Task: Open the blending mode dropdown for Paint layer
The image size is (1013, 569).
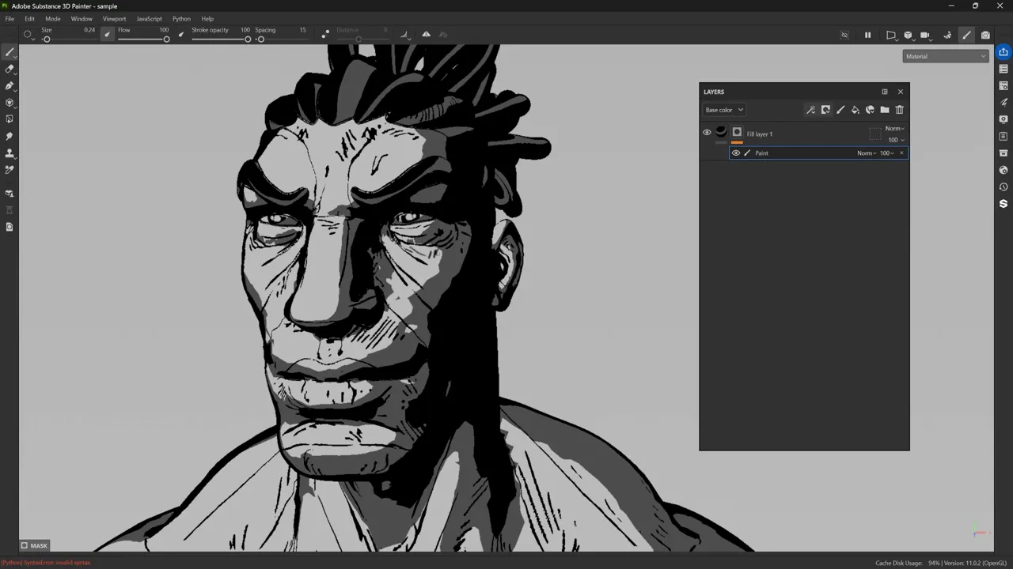Action: 865,153
